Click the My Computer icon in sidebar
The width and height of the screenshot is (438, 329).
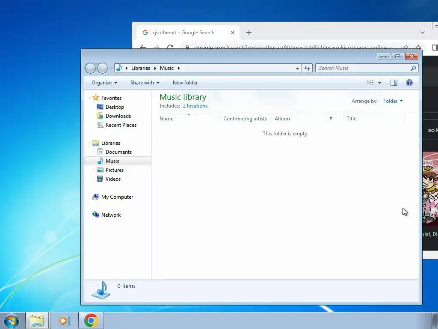(x=95, y=197)
